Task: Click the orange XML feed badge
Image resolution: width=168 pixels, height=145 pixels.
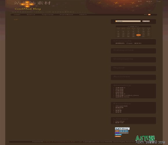Action: [x=118, y=136]
